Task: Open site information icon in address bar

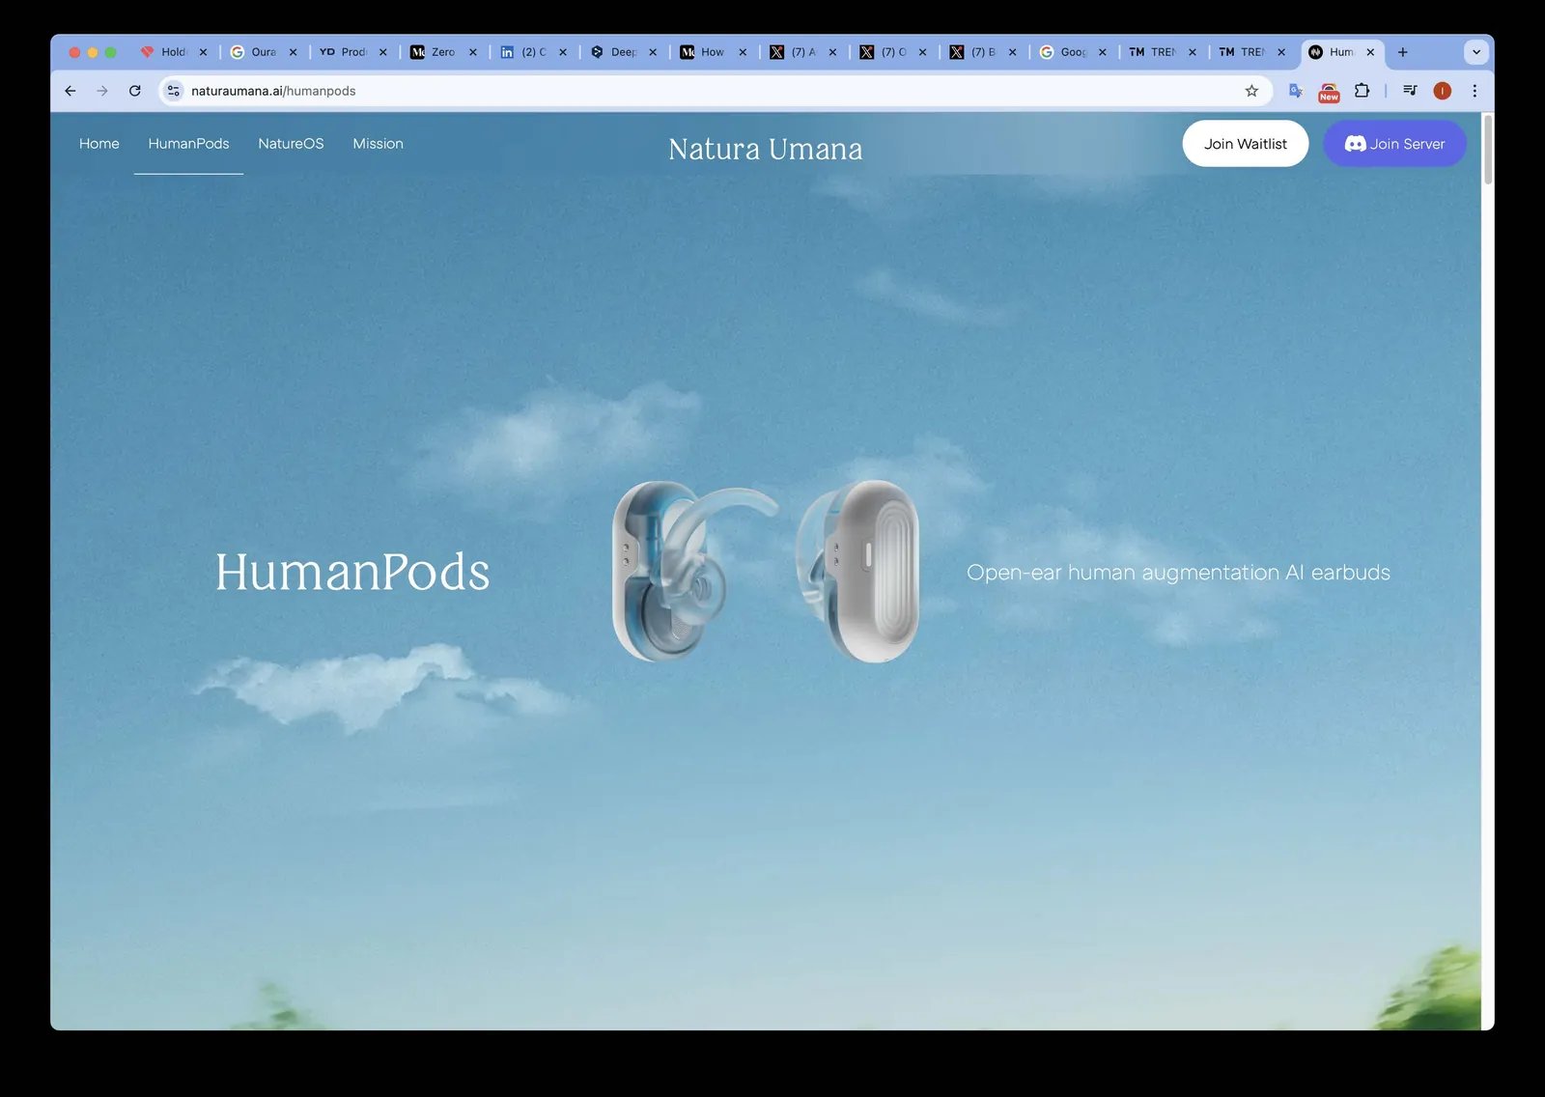Action: click(174, 91)
